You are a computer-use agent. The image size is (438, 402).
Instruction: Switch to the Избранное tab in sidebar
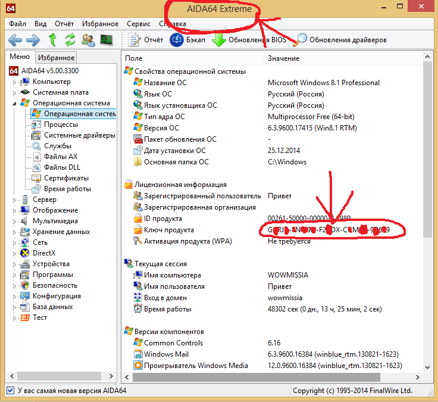[x=56, y=58]
